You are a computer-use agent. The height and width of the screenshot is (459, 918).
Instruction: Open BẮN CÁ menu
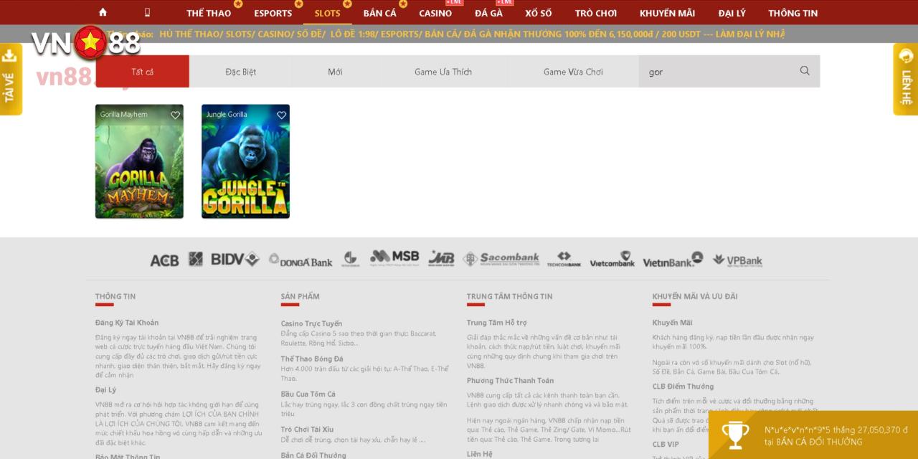click(379, 13)
